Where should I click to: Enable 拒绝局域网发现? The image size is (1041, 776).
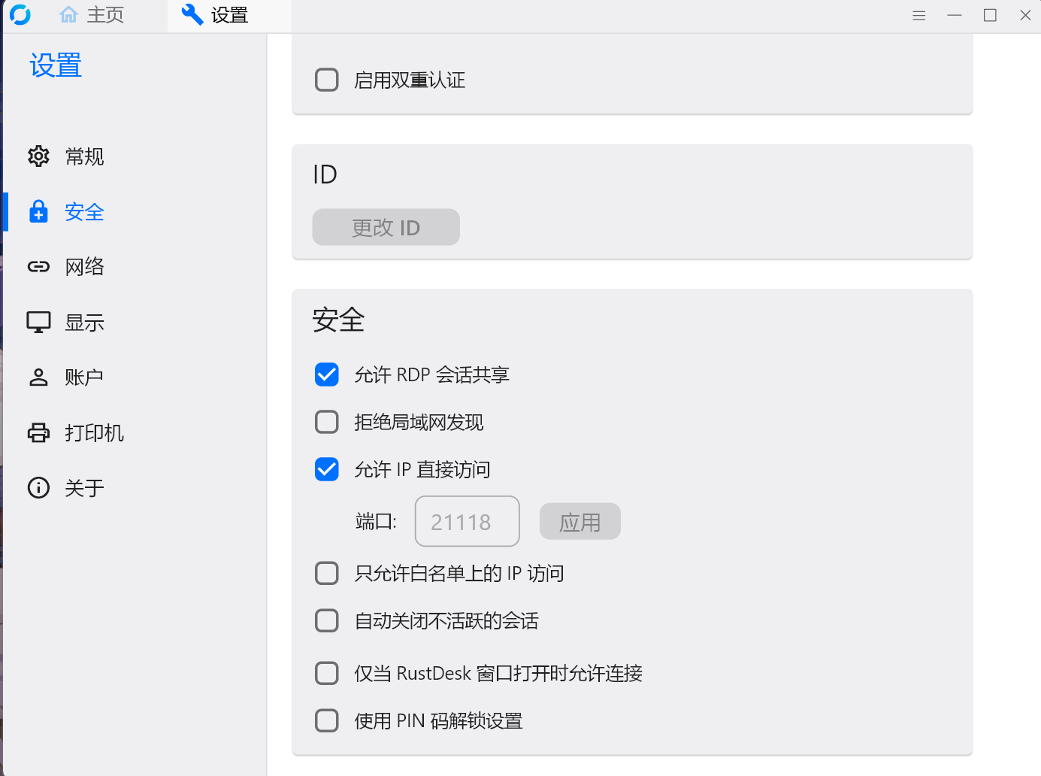pos(326,422)
